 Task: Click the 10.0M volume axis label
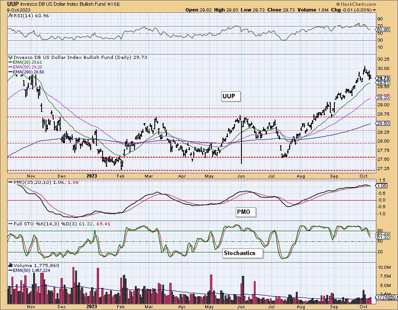[384, 267]
